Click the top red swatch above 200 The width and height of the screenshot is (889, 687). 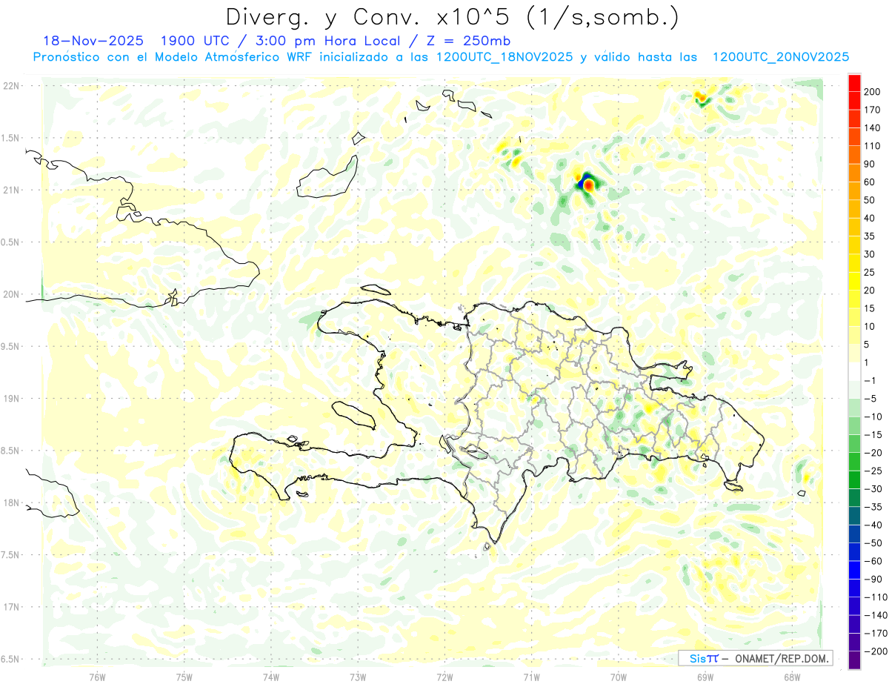854,82
